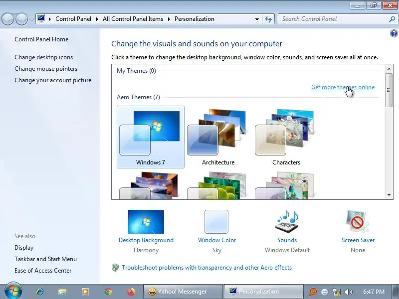
Task: Select the green nature theme thumbnail
Action: click(218, 185)
